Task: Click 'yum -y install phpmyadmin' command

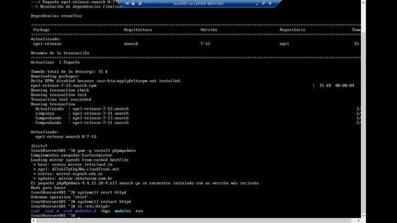Action: point(107,151)
